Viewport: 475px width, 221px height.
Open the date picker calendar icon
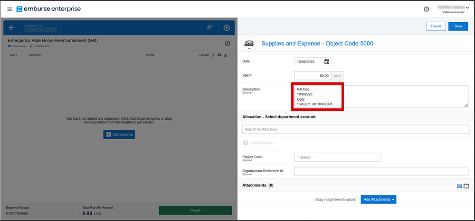327,62
